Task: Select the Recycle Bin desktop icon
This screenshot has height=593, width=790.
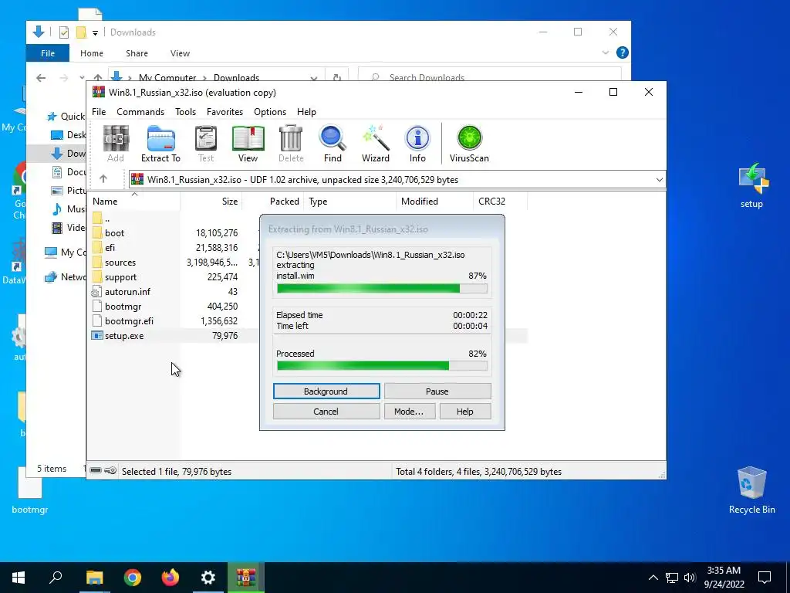Action: coord(751,490)
